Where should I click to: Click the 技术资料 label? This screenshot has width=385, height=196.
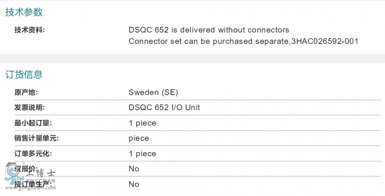tap(30, 30)
